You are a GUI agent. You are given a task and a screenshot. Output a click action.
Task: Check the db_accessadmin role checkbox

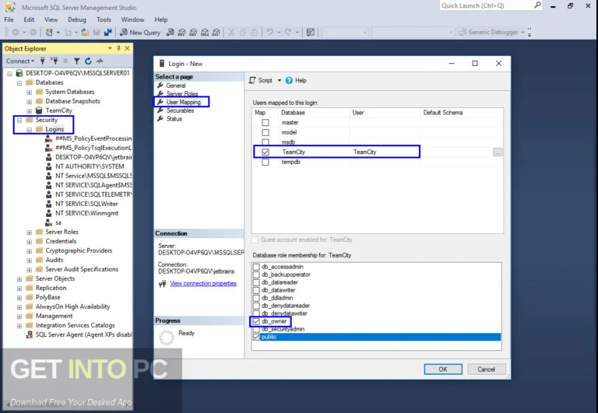tap(256, 267)
